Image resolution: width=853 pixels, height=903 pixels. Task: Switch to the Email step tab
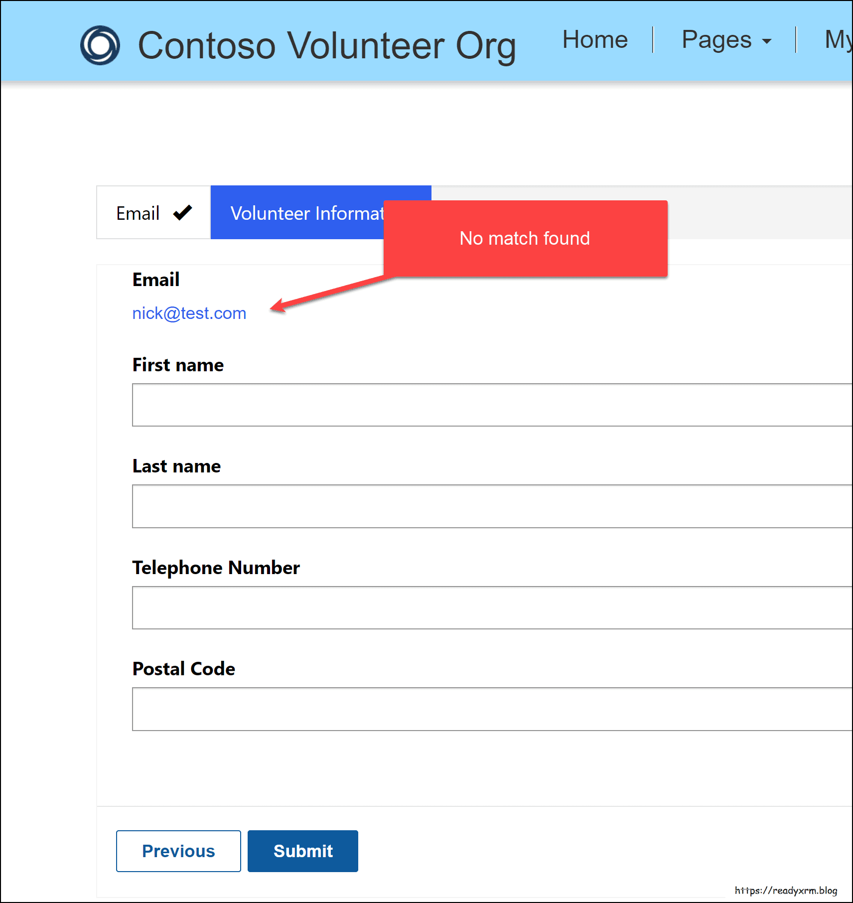pos(138,213)
